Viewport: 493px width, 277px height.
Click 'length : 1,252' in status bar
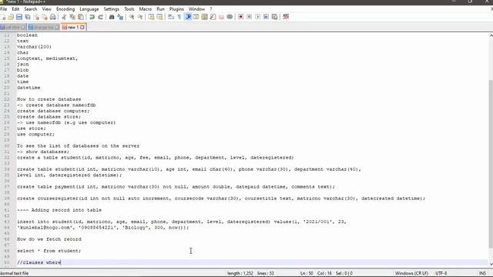240,273
